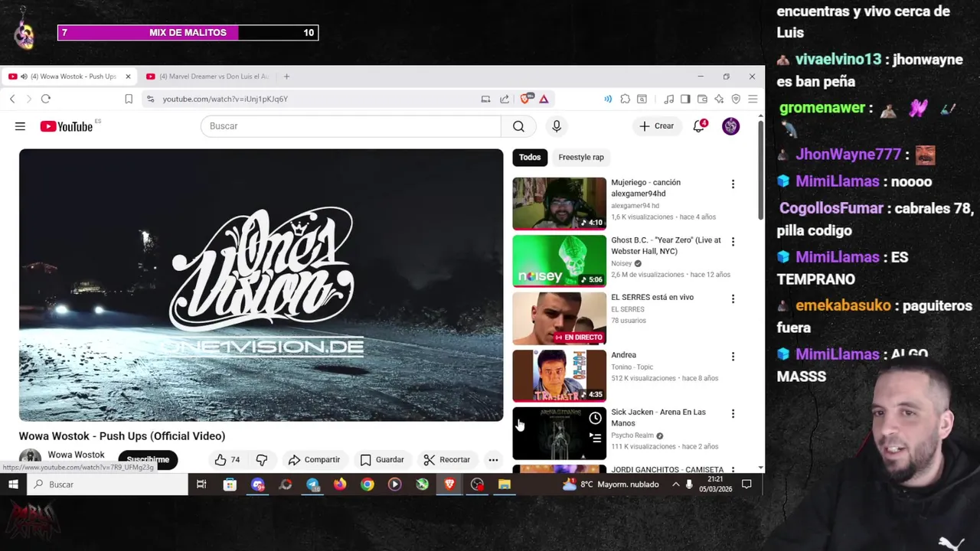Open the Windows notification center icon
The image size is (980, 551).
click(x=746, y=484)
